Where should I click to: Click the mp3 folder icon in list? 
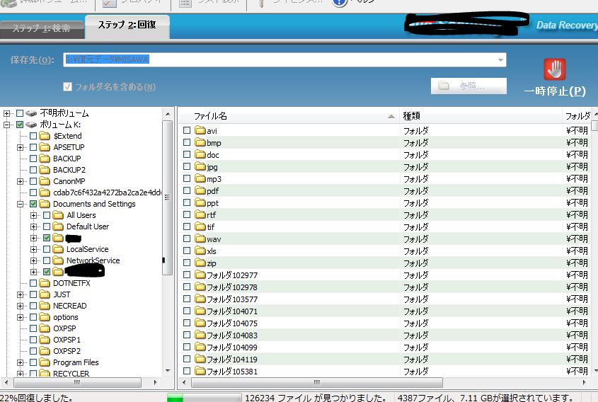[200, 179]
